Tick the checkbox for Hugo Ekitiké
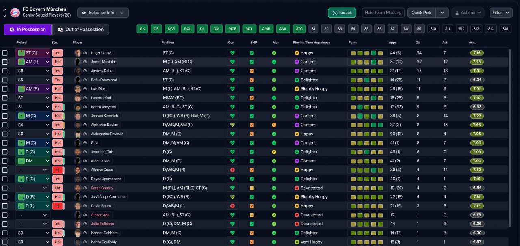This screenshot has width=520, height=246. (5, 53)
